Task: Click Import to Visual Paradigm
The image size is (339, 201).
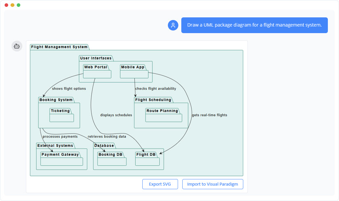Action: coord(212,184)
